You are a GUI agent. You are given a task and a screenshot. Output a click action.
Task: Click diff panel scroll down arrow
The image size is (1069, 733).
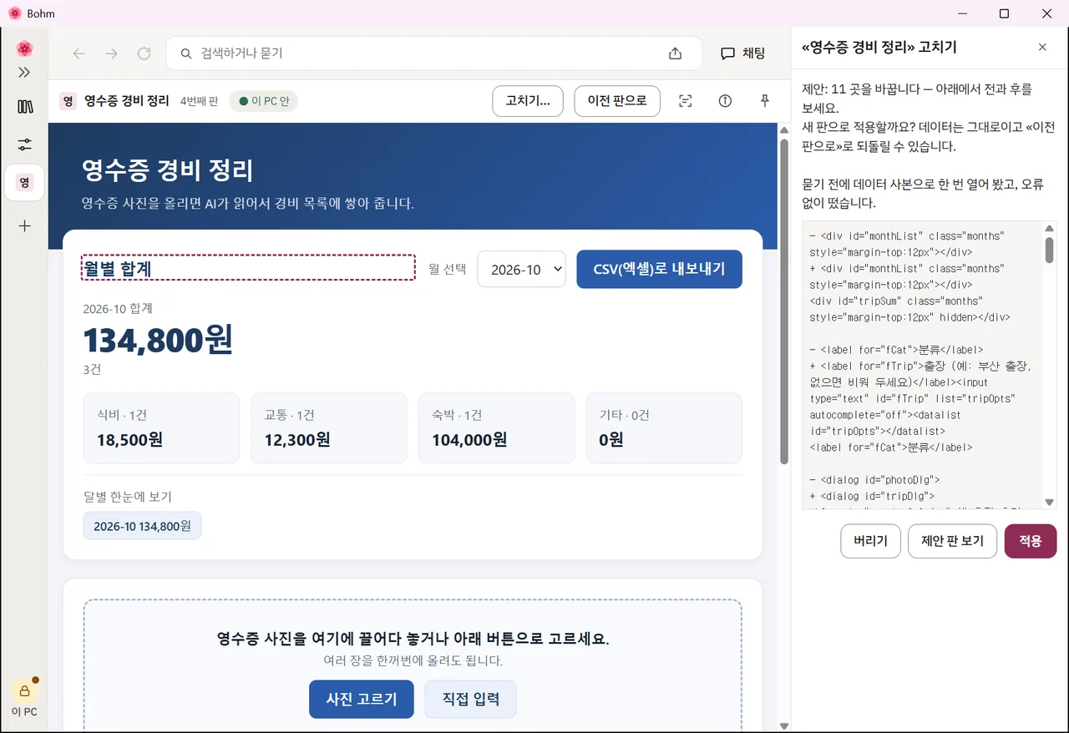pyautogui.click(x=1049, y=503)
